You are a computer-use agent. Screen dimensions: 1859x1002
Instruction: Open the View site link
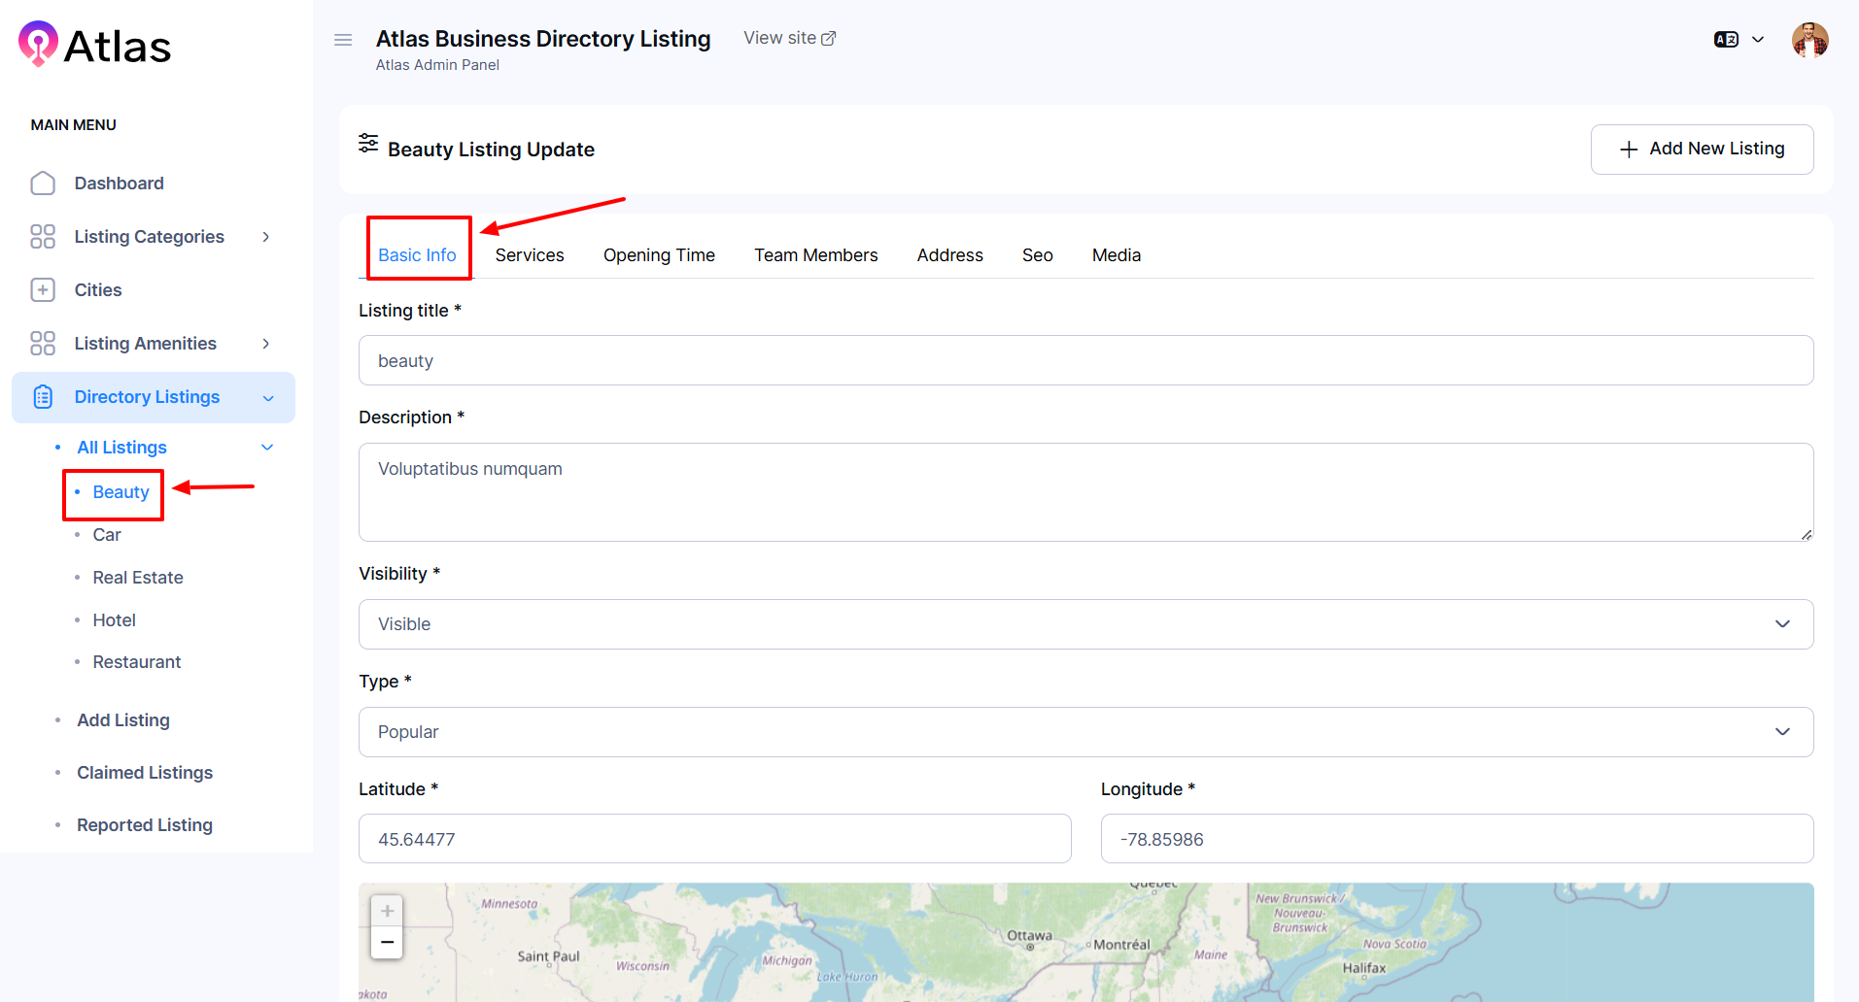tap(789, 38)
